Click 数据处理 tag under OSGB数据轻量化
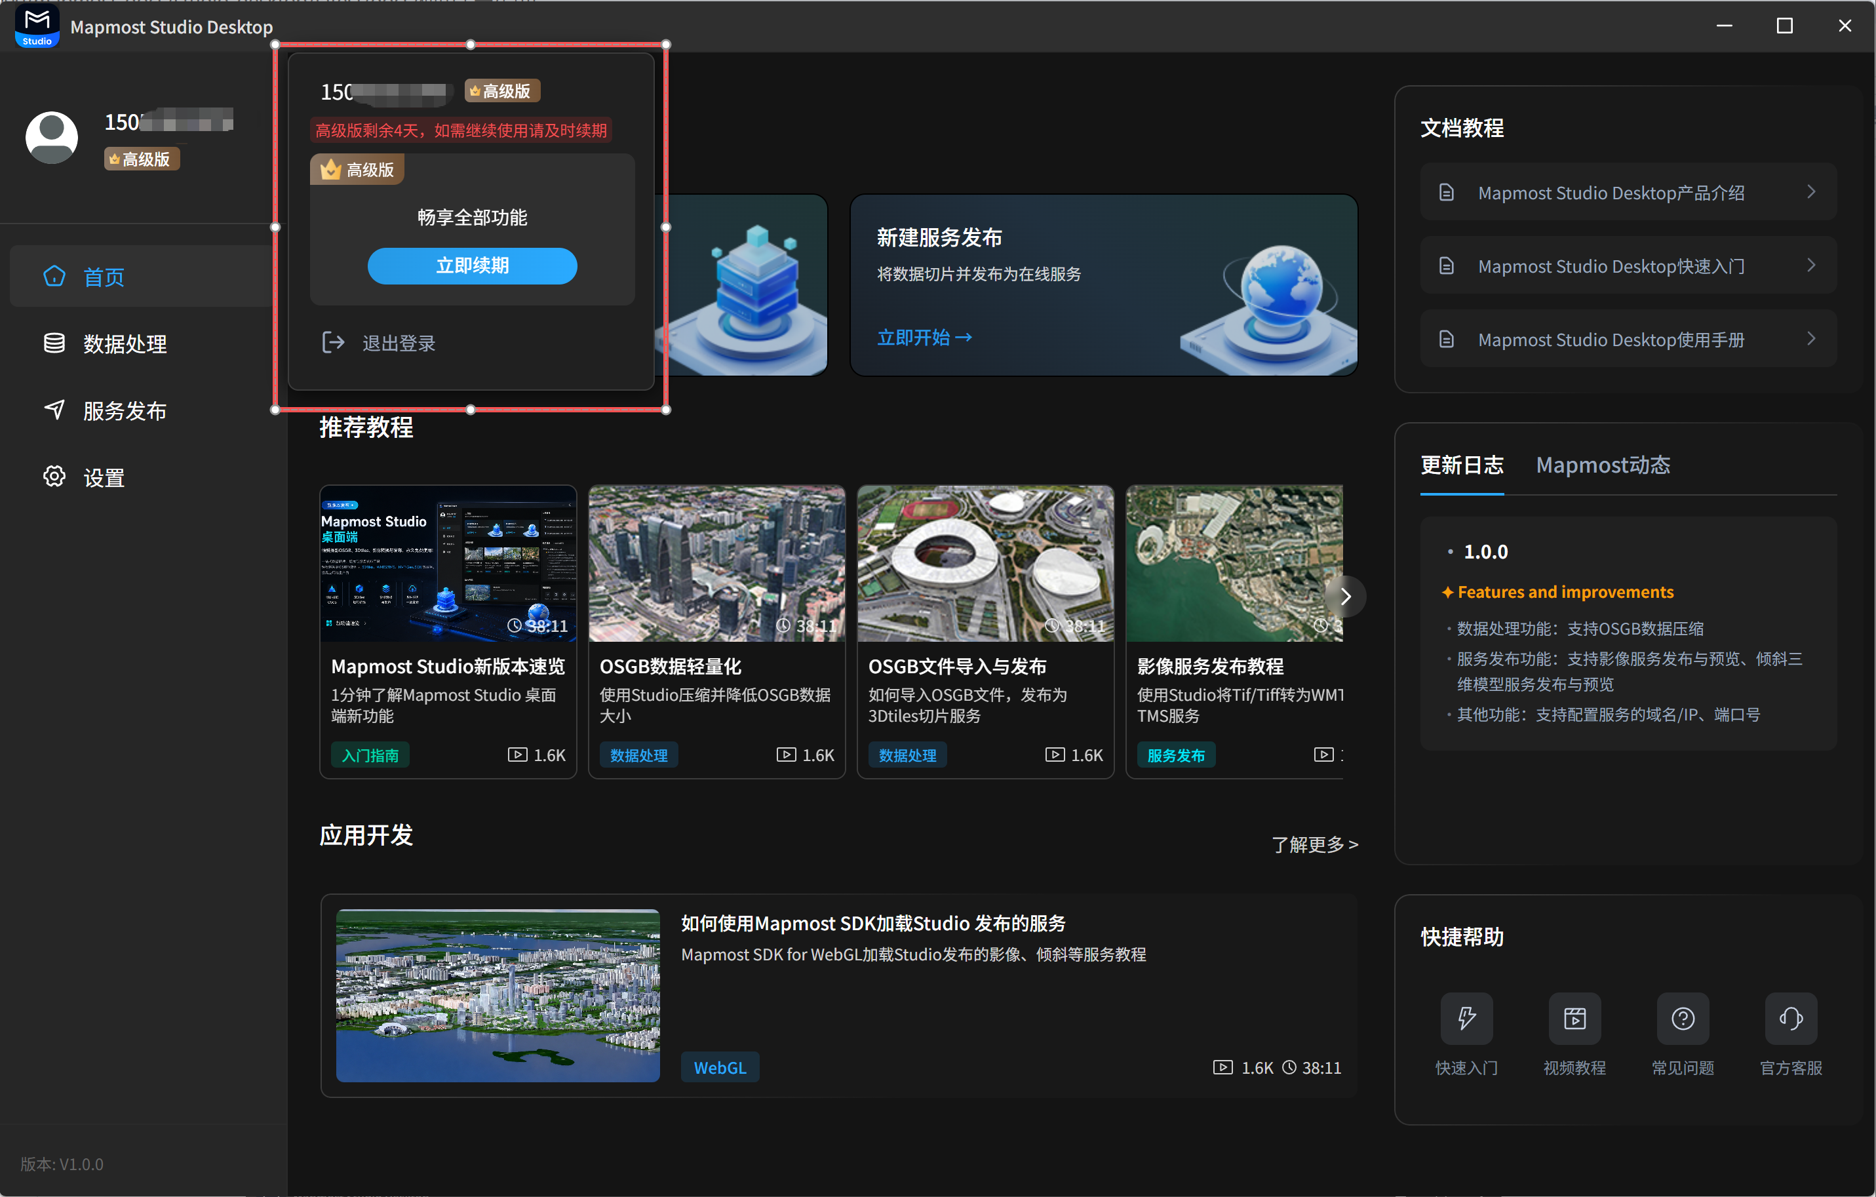1876x1197 pixels. click(x=639, y=755)
